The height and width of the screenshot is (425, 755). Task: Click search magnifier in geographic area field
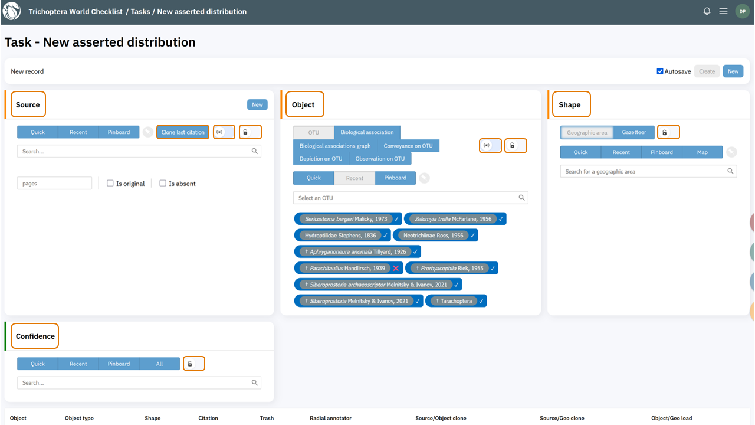coord(730,172)
